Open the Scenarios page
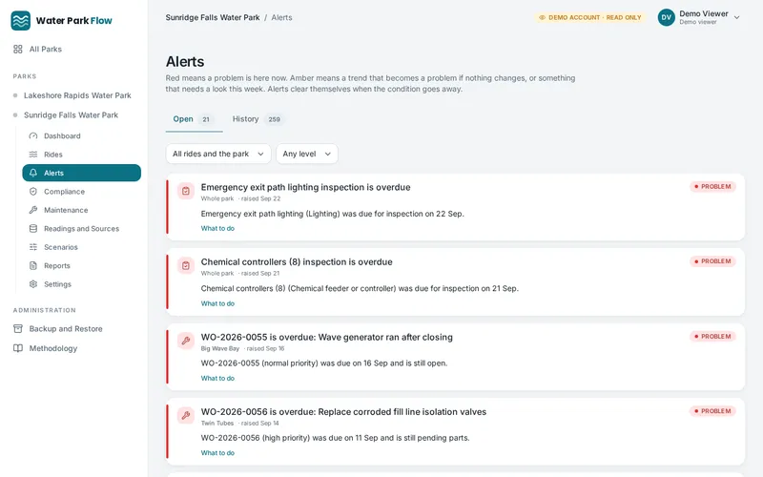This screenshot has width=763, height=477. (82, 247)
